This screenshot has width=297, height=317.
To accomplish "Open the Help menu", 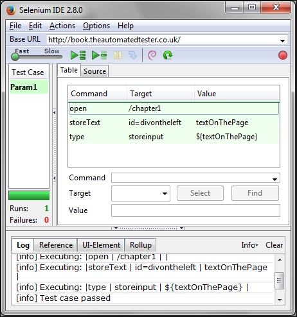I will [125, 26].
